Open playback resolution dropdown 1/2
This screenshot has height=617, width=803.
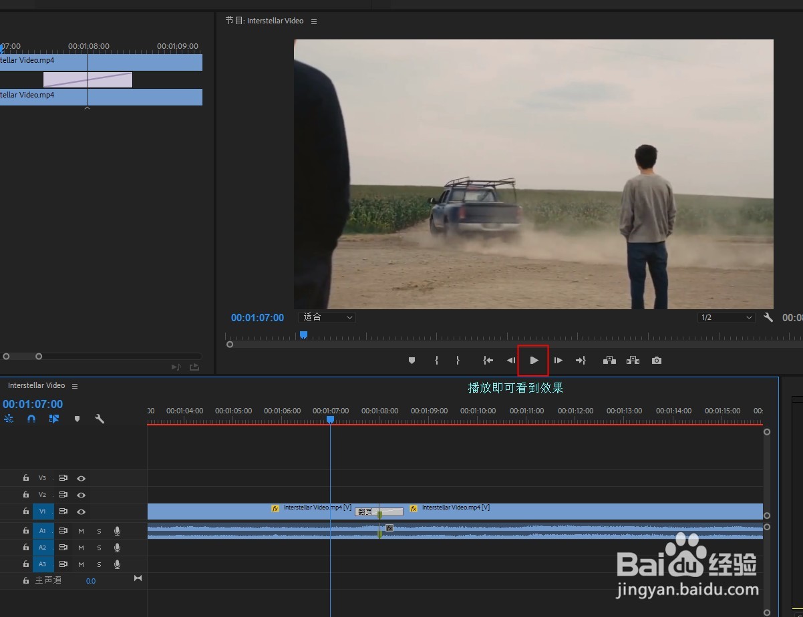726,318
